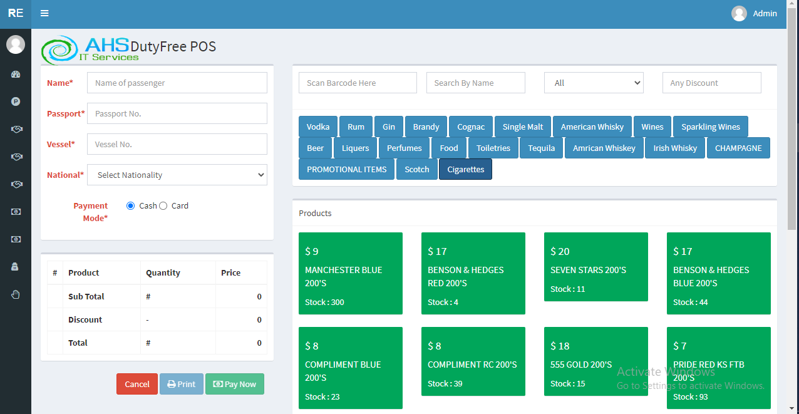Screen dimensions: 799x414
Task: Select the Tequila category button
Action: click(542, 148)
